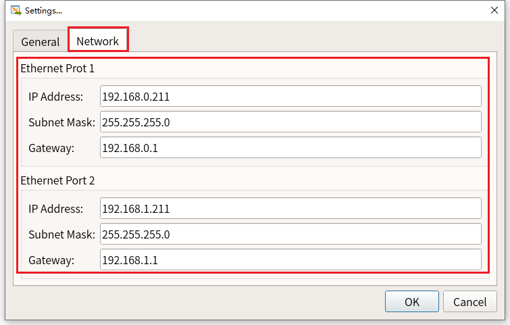Click the Ethernet Prot 1 group heading
510x325 pixels.
pos(57,68)
